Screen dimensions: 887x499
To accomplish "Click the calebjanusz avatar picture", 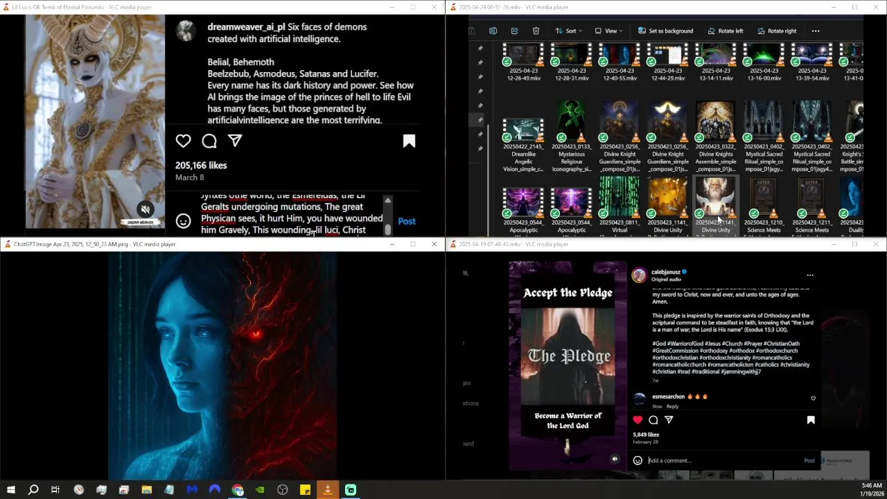I will (x=639, y=275).
